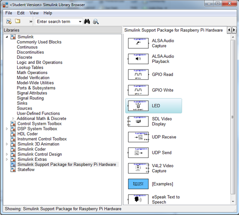Select Commonly Used Blocks in tree
Screen dimensions: 239x215
(x=39, y=42)
